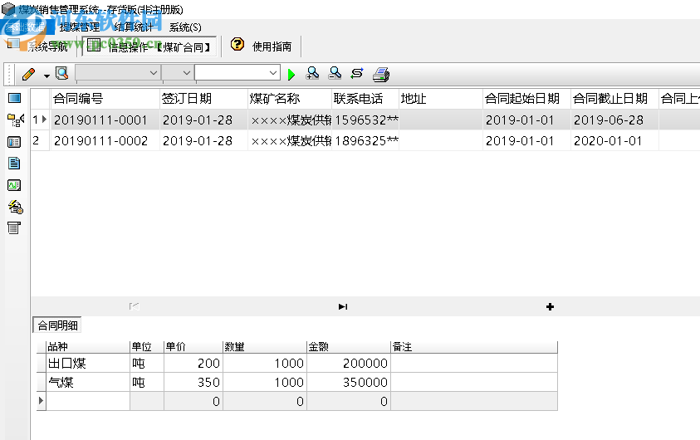Image resolution: width=700 pixels, height=440 pixels.
Task: Click the 使用指南 label
Action: coord(272,46)
